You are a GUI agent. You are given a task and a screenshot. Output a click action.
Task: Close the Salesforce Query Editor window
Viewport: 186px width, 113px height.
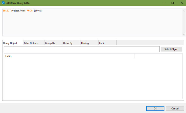coord(182,3)
